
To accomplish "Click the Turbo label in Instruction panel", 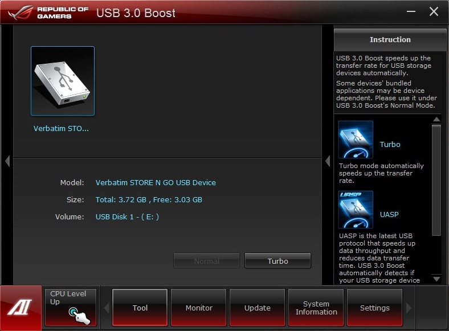I will [x=390, y=144].
